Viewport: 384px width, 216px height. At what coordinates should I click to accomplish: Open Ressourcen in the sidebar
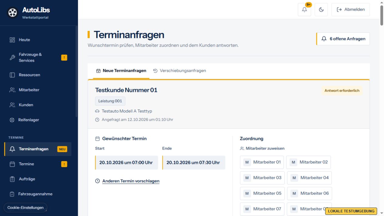pyautogui.click(x=38, y=75)
